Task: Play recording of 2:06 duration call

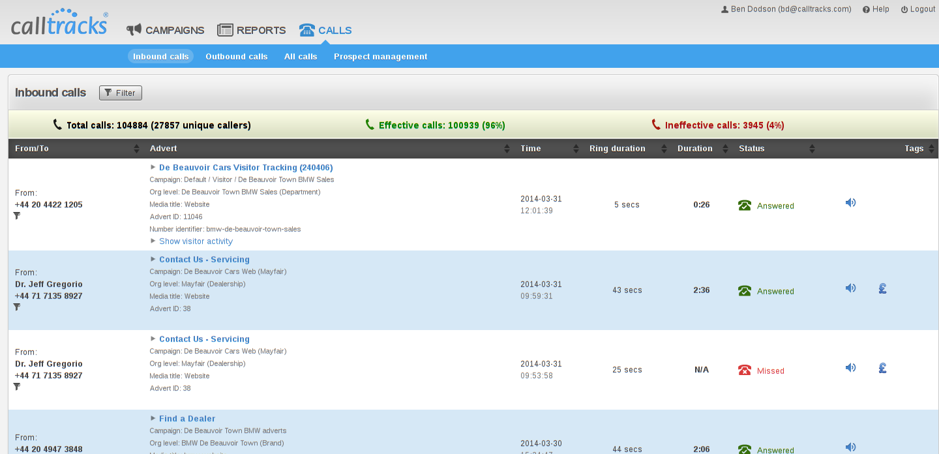Action: [x=850, y=447]
